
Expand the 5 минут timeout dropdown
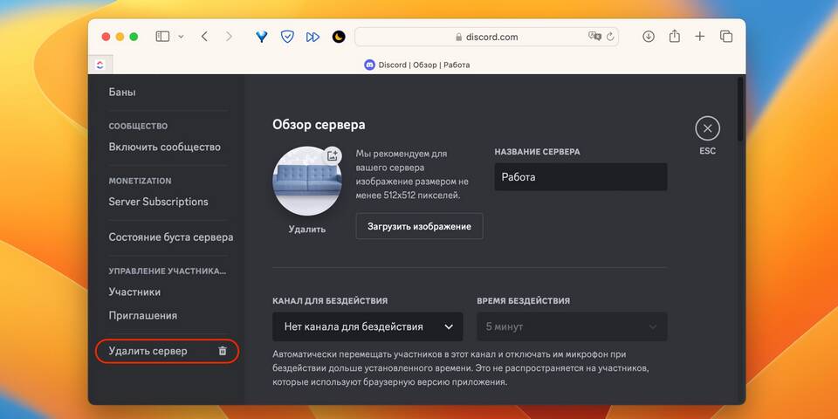tap(572, 326)
